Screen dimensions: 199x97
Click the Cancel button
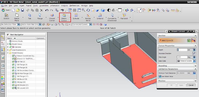pyautogui.click(x=191, y=85)
